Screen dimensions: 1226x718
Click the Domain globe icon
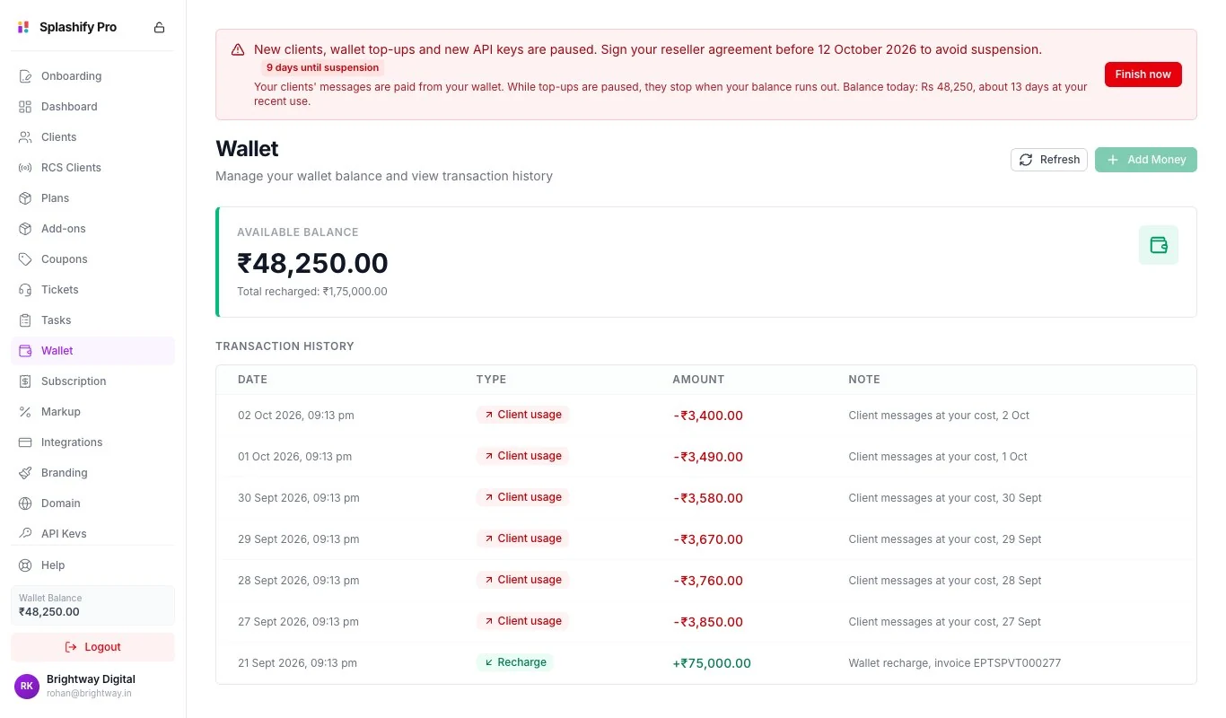click(x=25, y=503)
